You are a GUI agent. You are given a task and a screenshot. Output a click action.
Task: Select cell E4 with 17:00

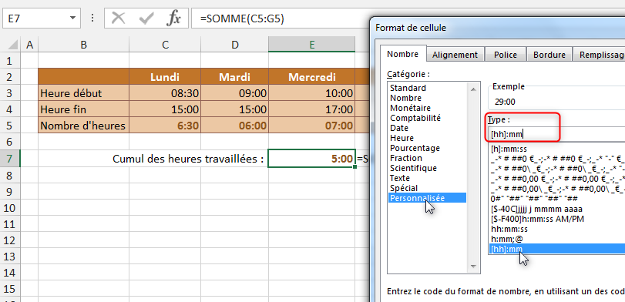pos(311,109)
